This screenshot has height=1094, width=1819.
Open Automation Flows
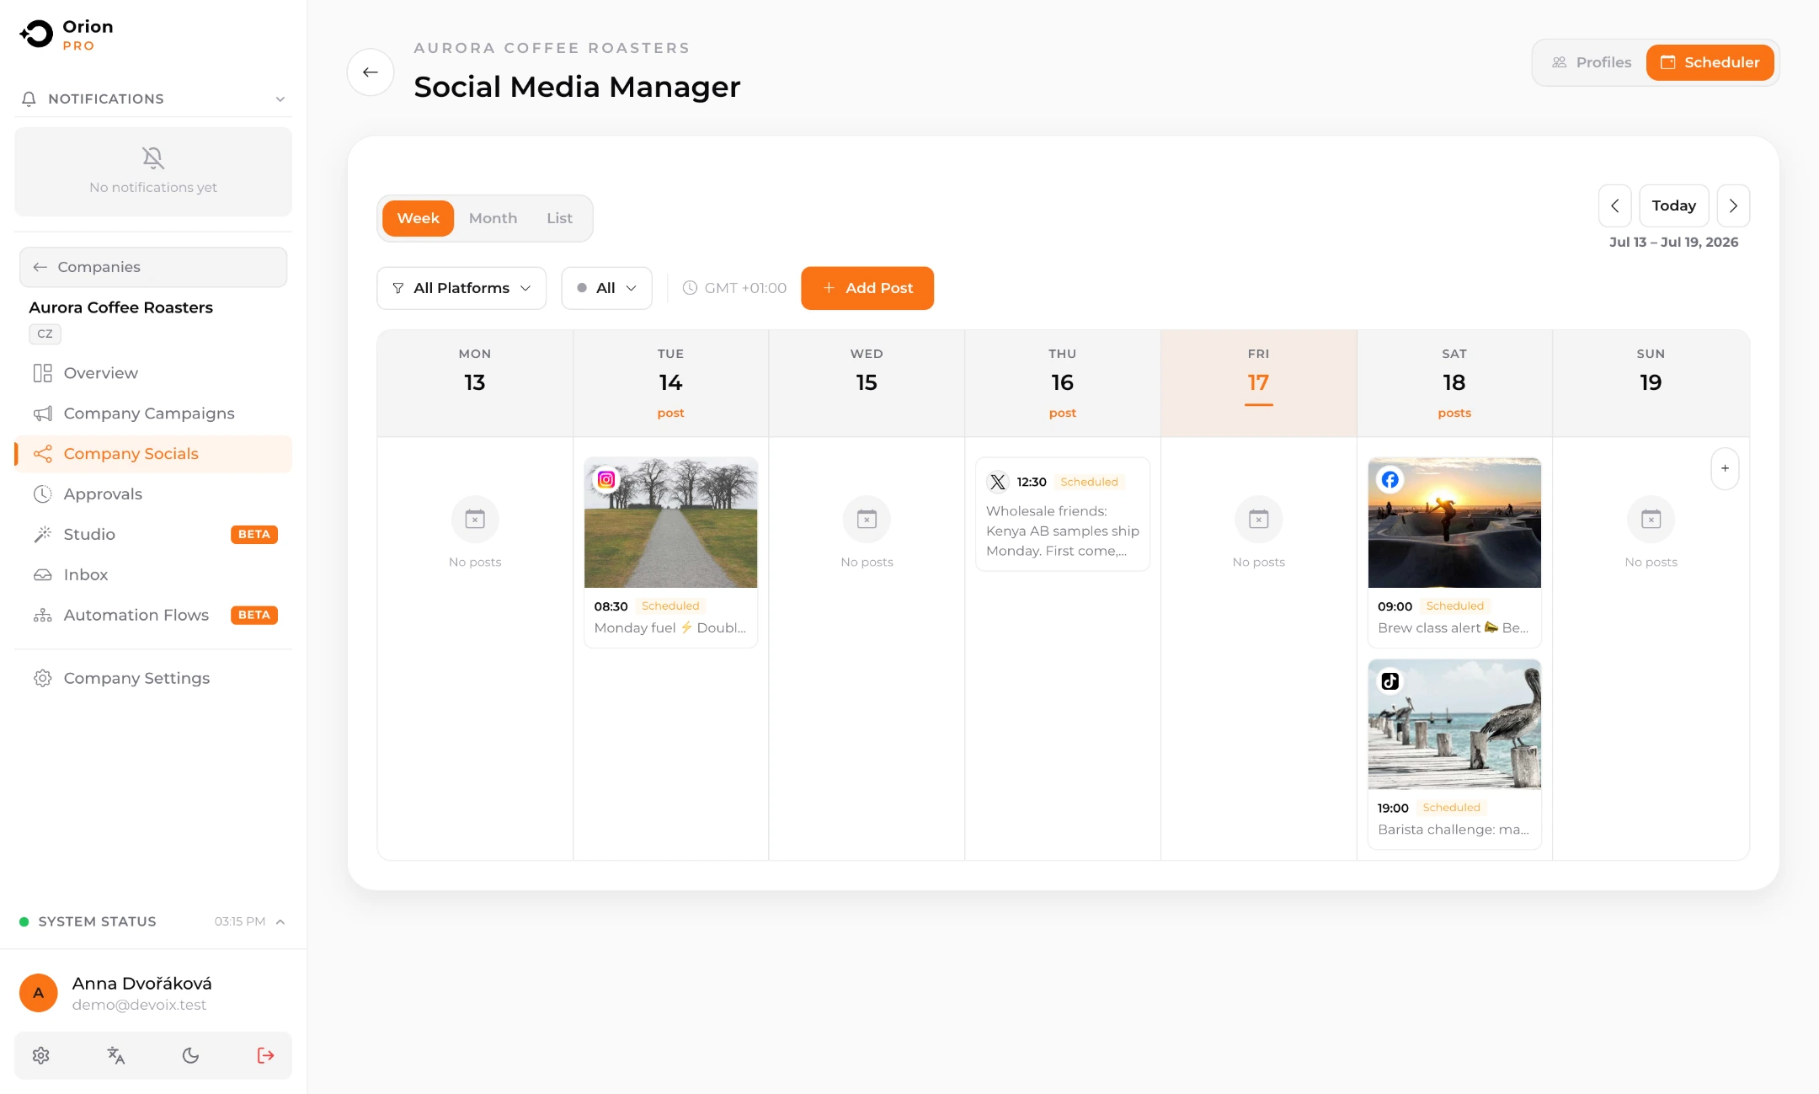pos(153,616)
